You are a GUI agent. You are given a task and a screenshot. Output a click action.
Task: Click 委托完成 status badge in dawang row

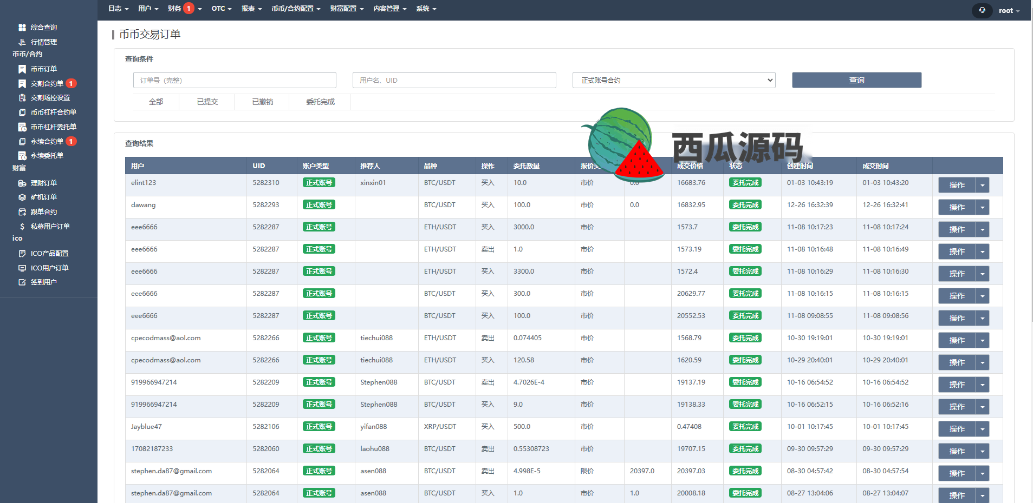coord(745,205)
